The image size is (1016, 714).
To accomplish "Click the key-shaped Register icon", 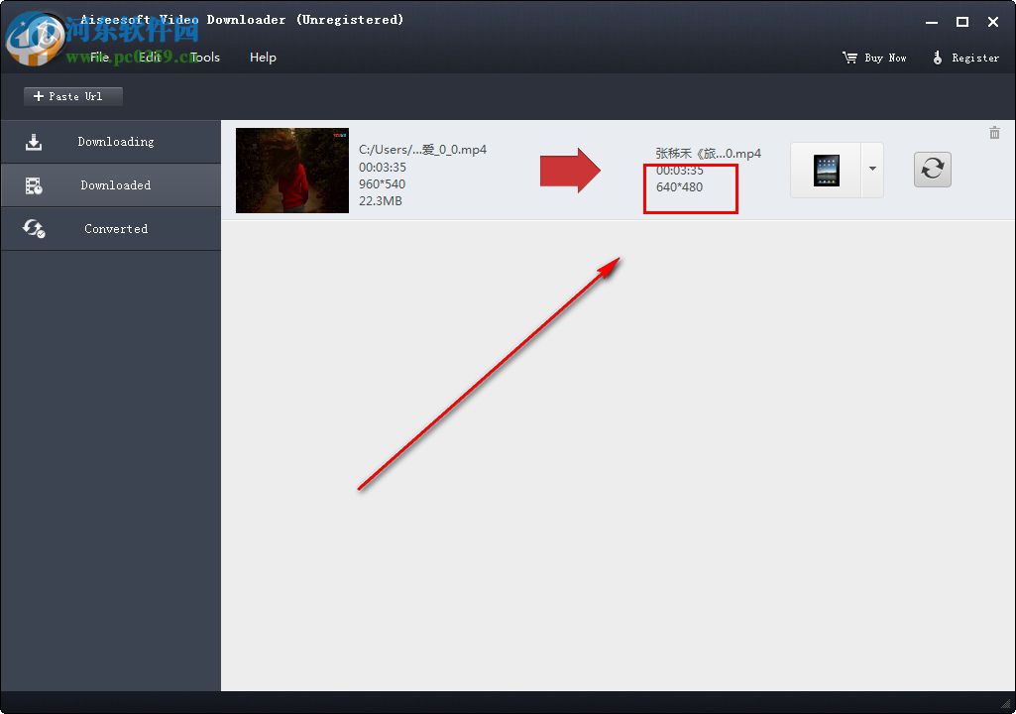I will point(938,58).
